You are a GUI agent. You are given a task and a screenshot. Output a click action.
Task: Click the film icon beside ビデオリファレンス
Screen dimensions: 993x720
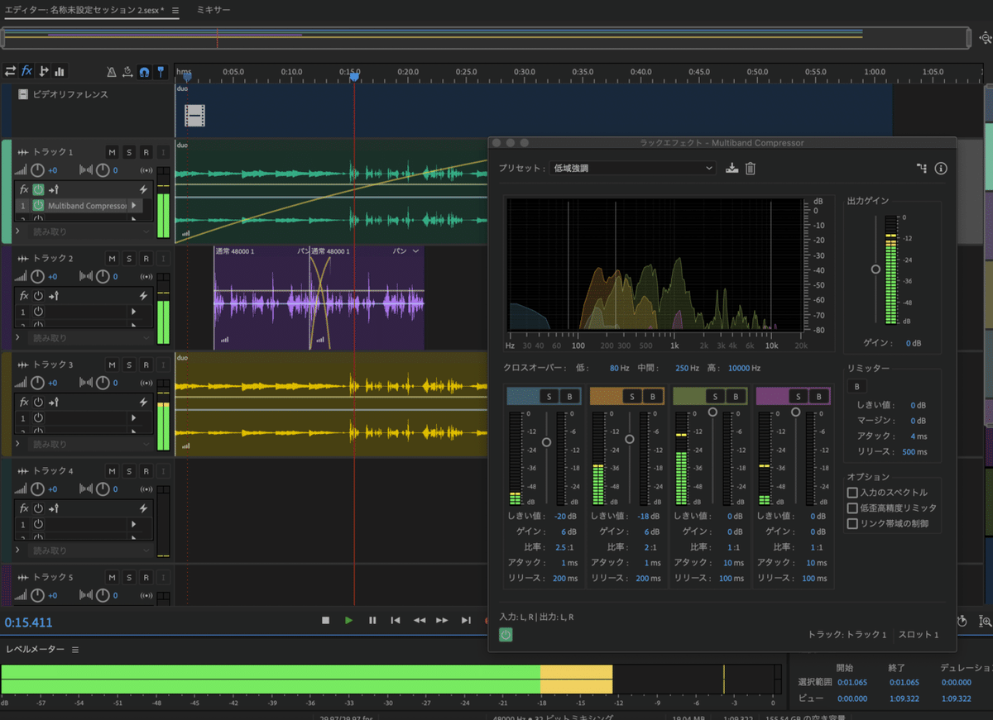[23, 94]
